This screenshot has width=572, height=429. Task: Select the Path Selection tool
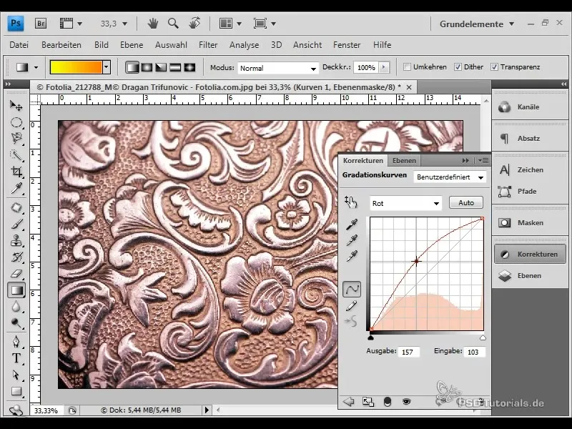point(16,375)
